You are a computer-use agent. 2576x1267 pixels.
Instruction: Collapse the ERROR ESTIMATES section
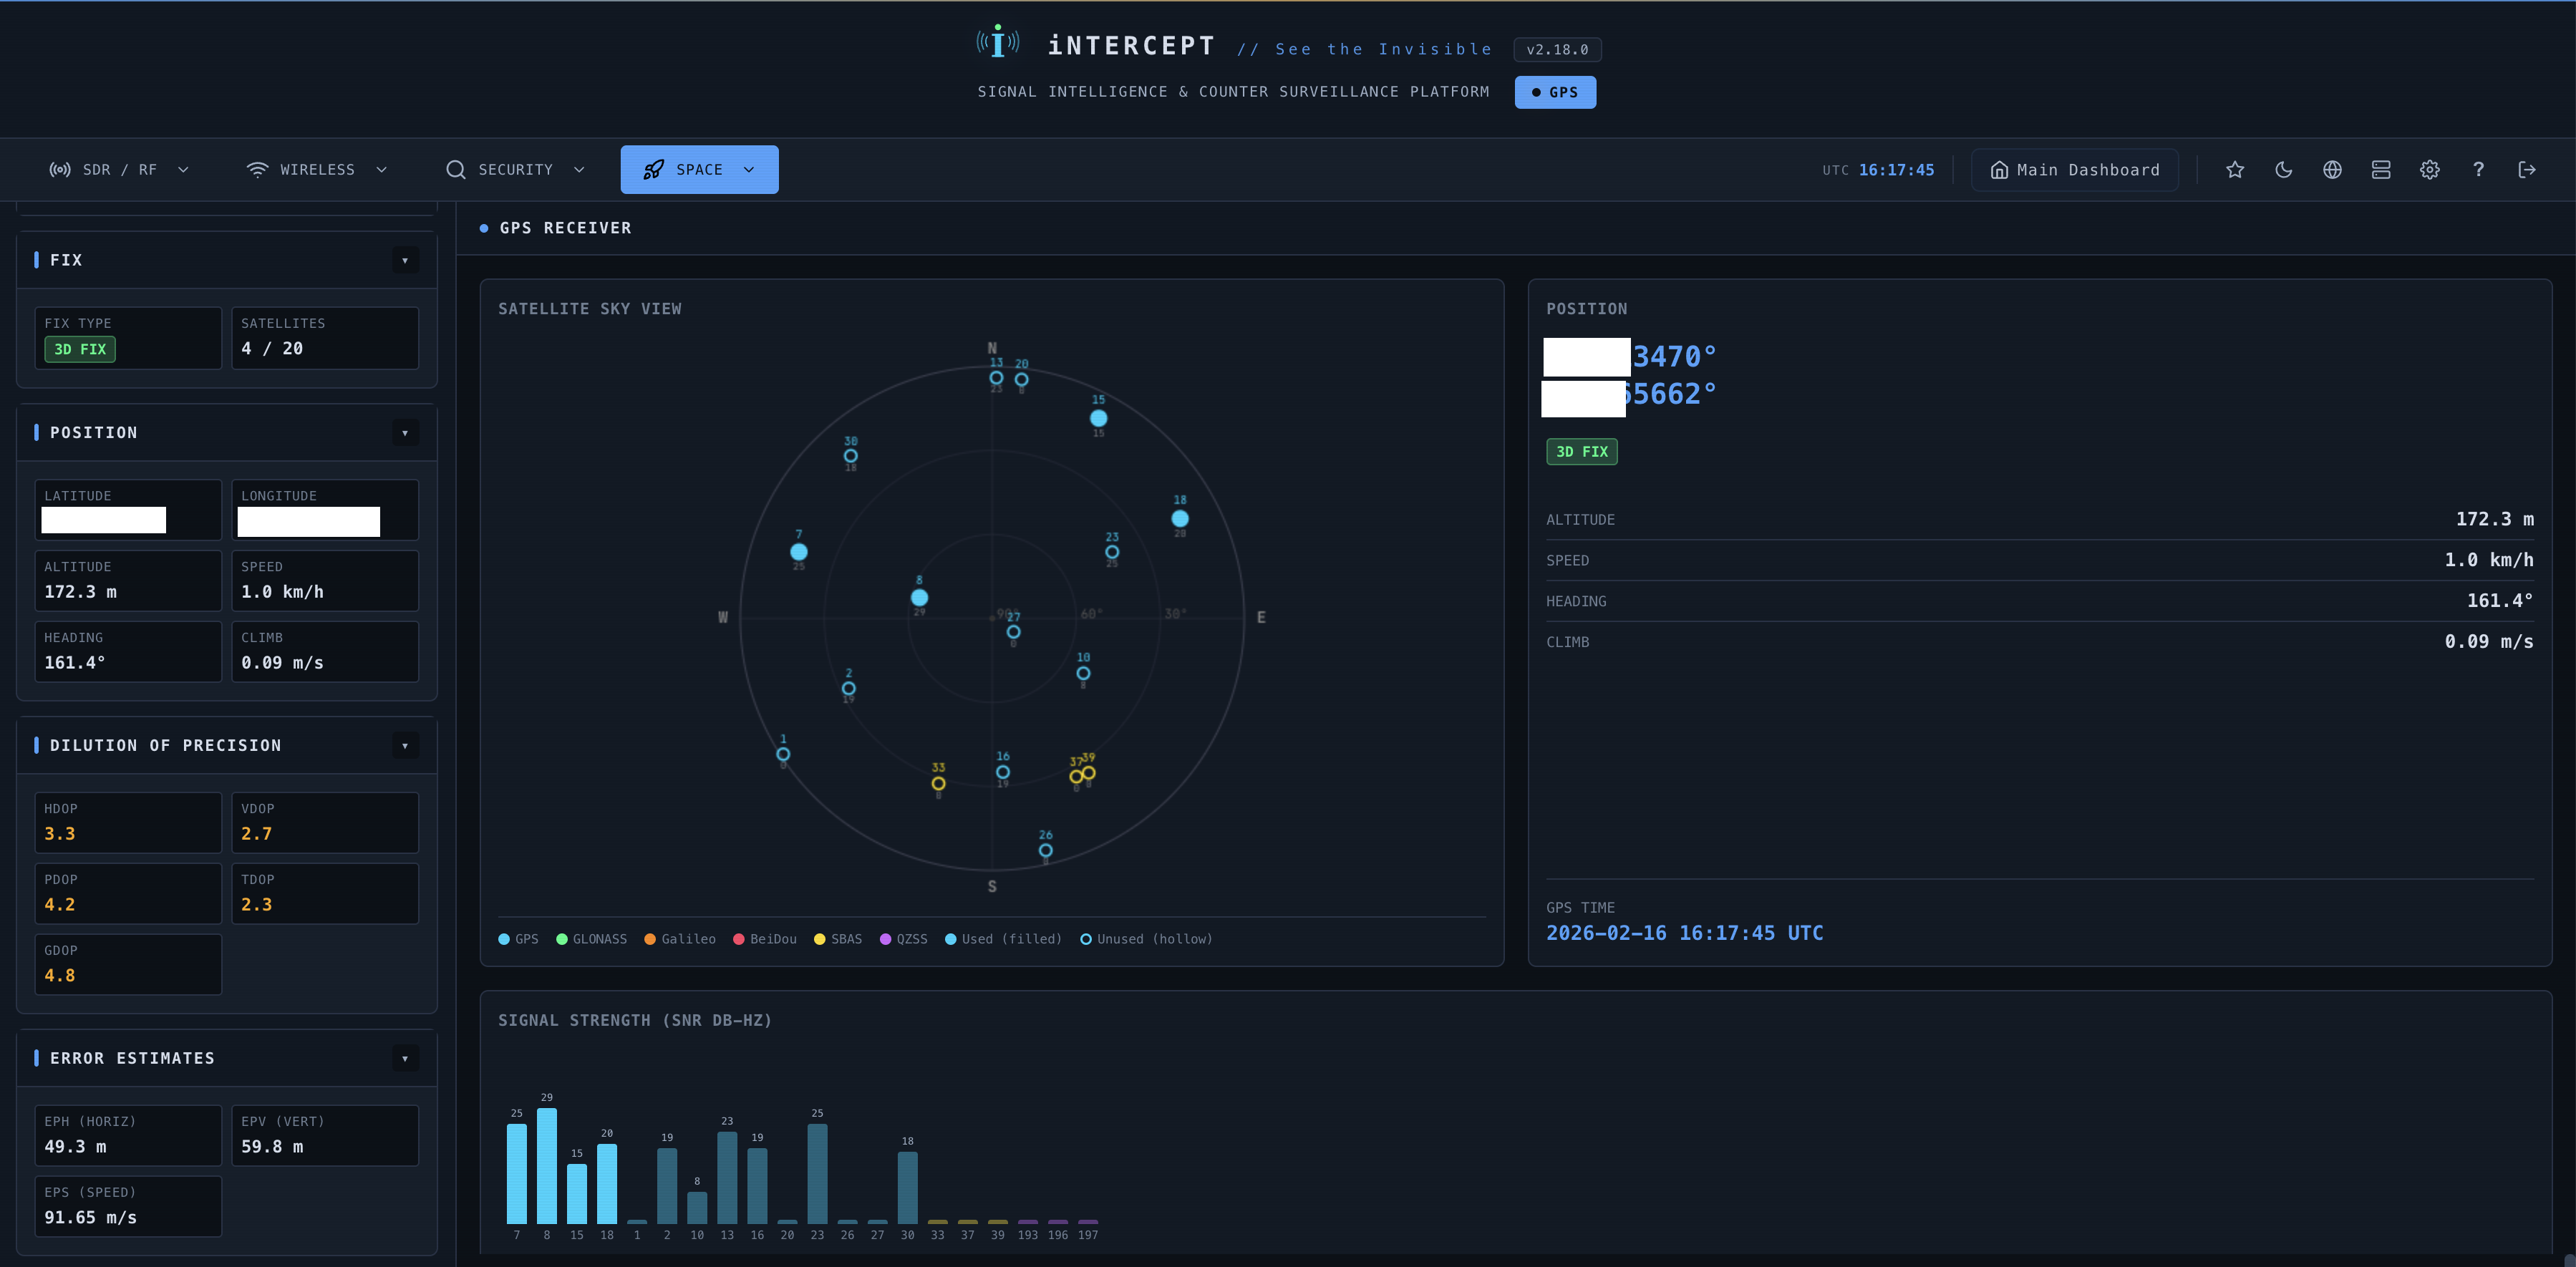pyautogui.click(x=405, y=1058)
